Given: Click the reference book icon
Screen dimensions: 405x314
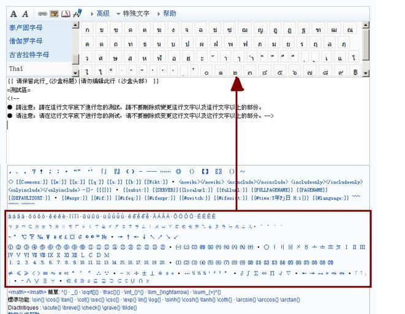Looking at the screenshot, I should (x=66, y=13).
